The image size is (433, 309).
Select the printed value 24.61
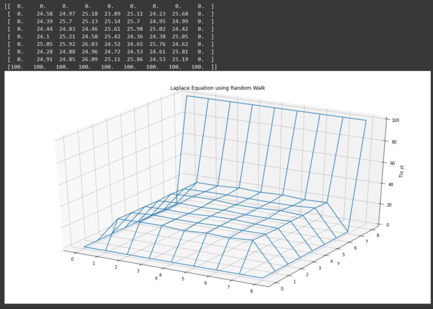coord(158,51)
